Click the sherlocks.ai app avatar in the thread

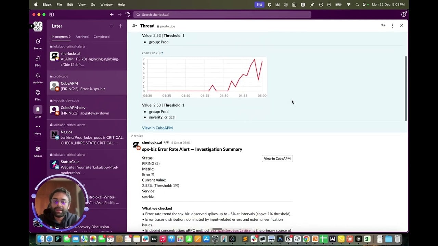(136, 145)
